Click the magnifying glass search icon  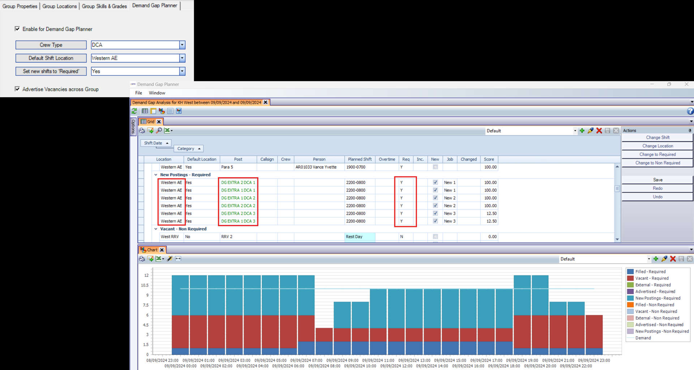[159, 131]
